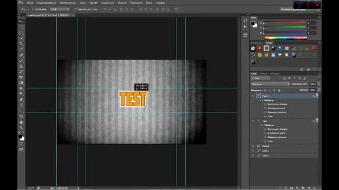Apply the first no-style swatch
The image size is (339, 190).
point(253,49)
